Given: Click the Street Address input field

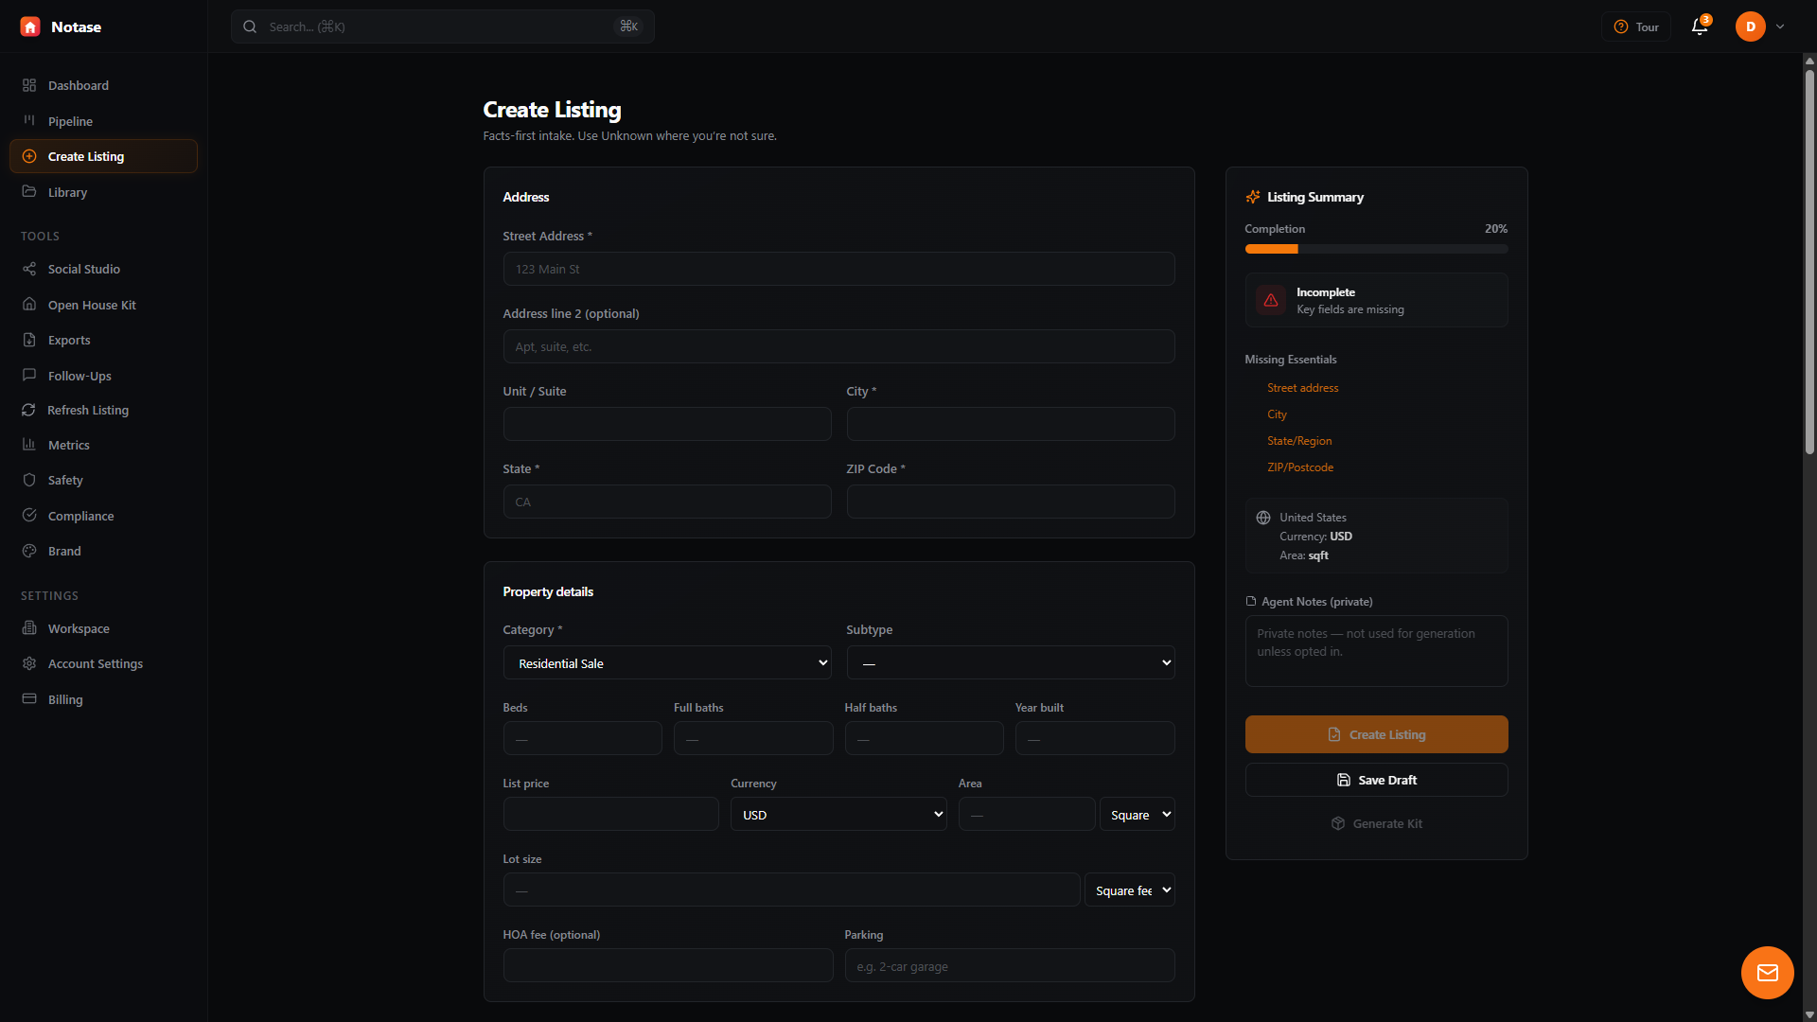Looking at the screenshot, I should (x=838, y=269).
